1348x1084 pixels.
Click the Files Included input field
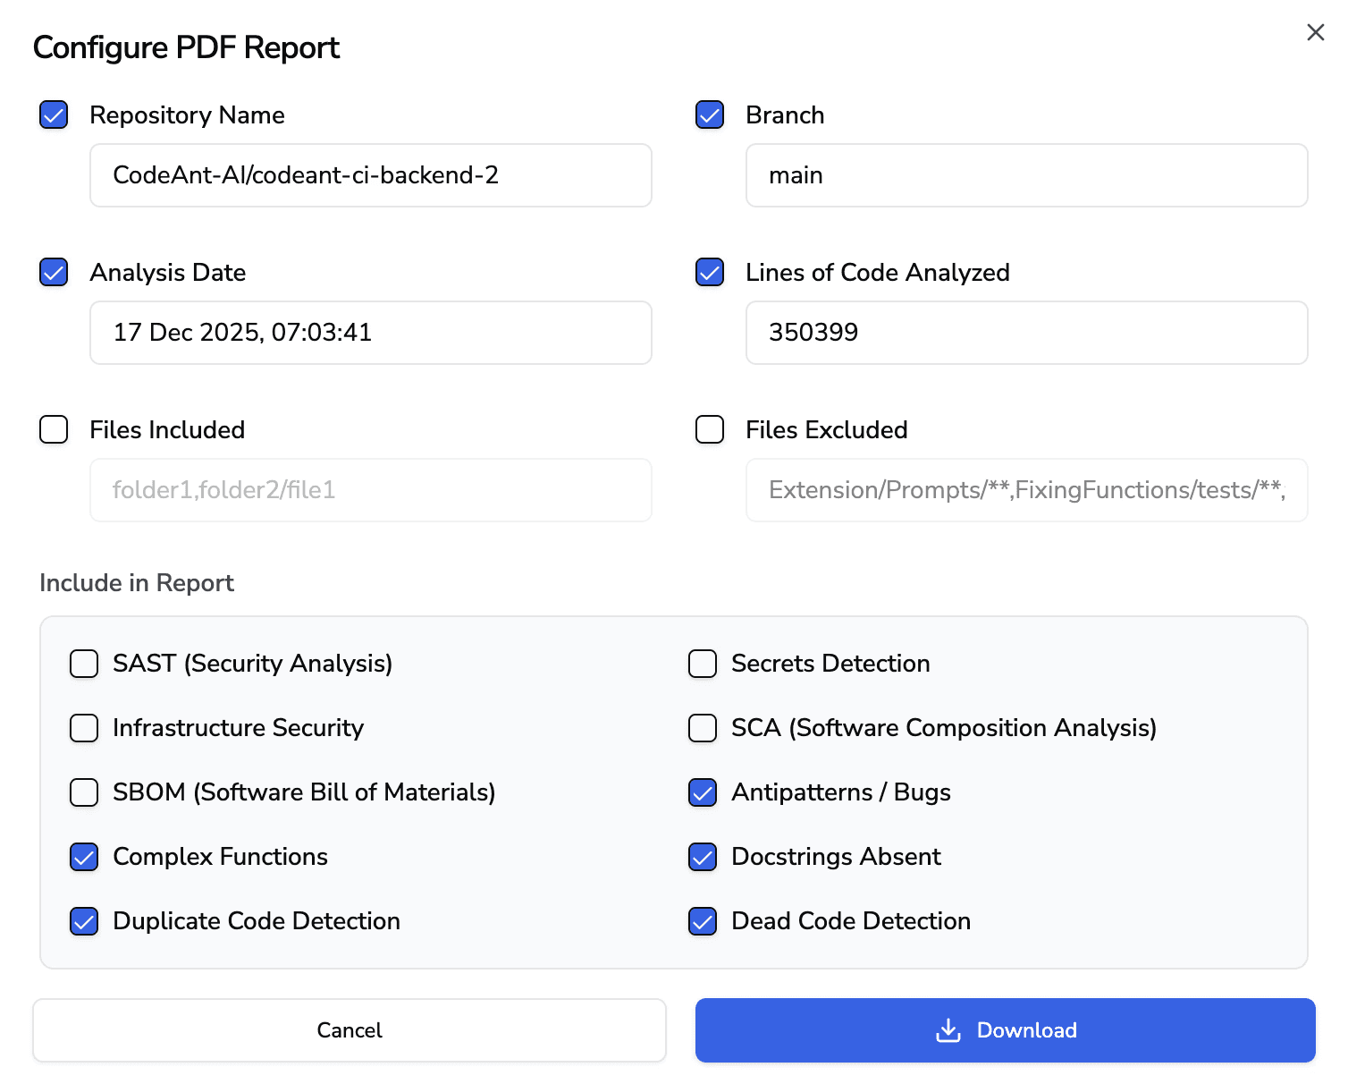pos(370,490)
